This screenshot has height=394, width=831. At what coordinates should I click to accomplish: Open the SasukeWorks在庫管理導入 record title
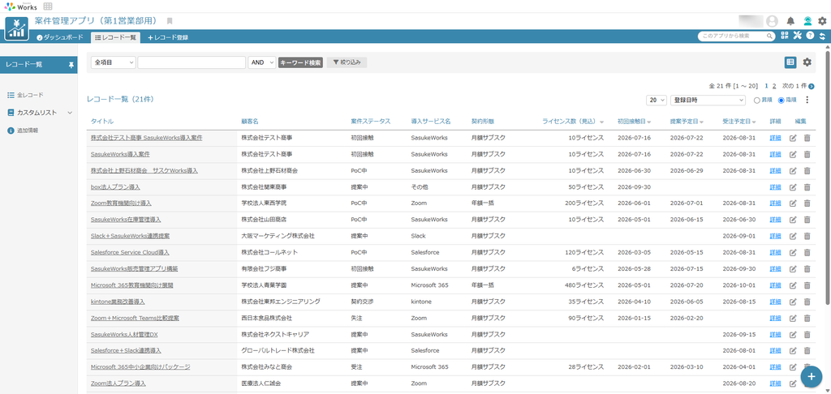coord(126,220)
